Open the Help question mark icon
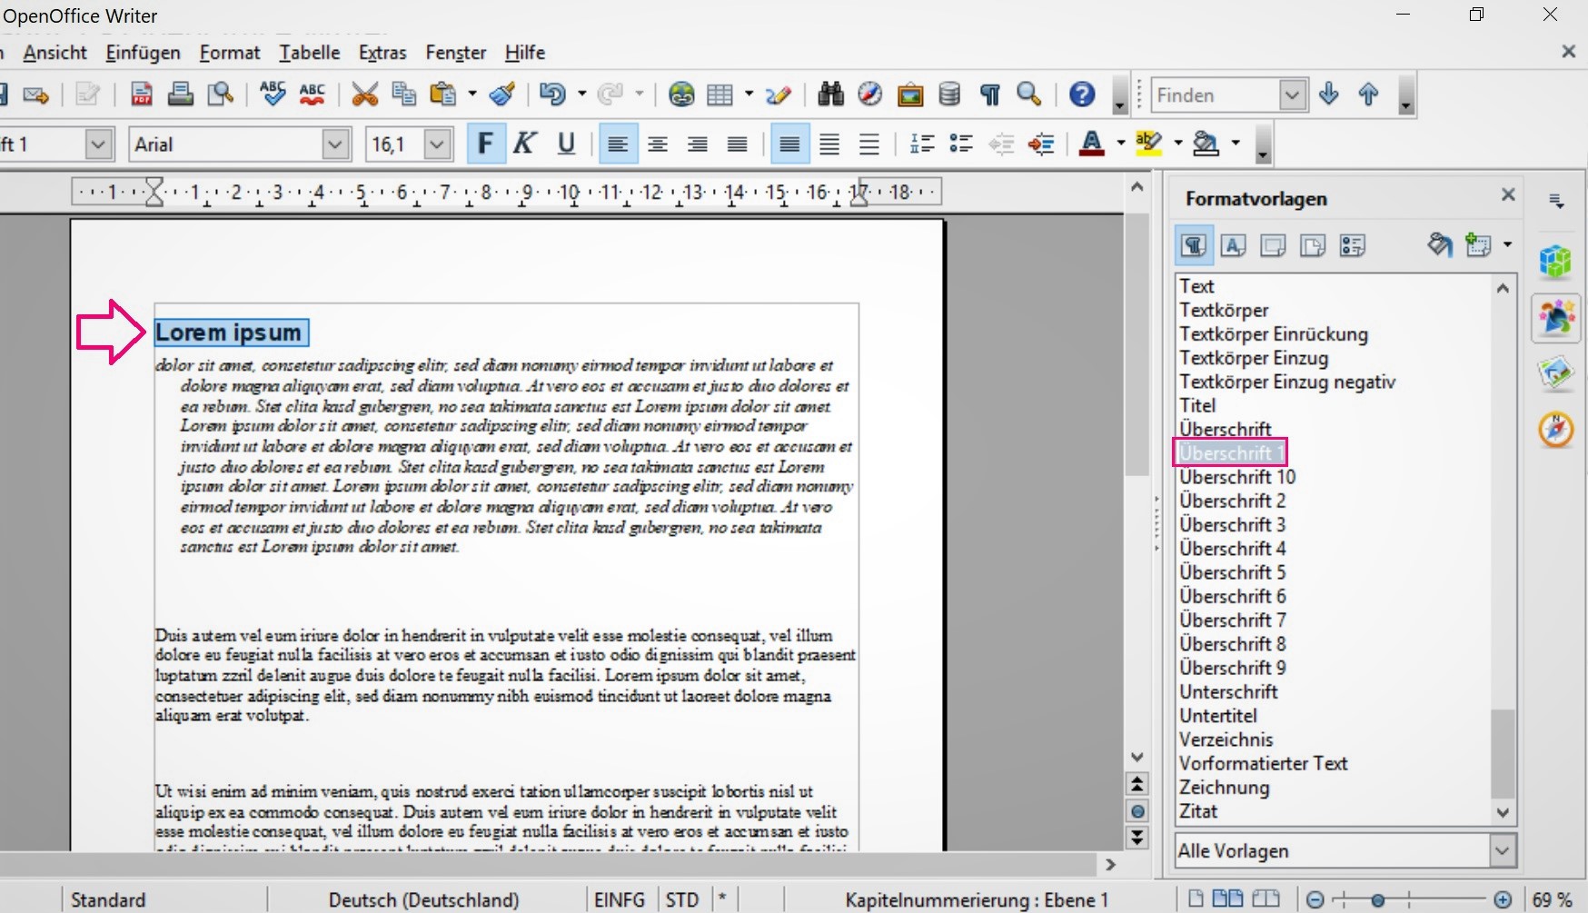This screenshot has height=913, width=1588. [x=1081, y=94]
